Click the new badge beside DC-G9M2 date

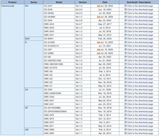99,53
